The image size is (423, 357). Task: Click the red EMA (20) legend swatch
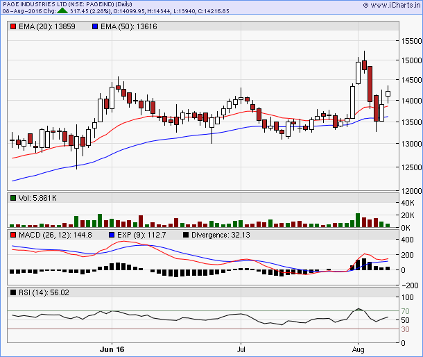click(x=13, y=26)
